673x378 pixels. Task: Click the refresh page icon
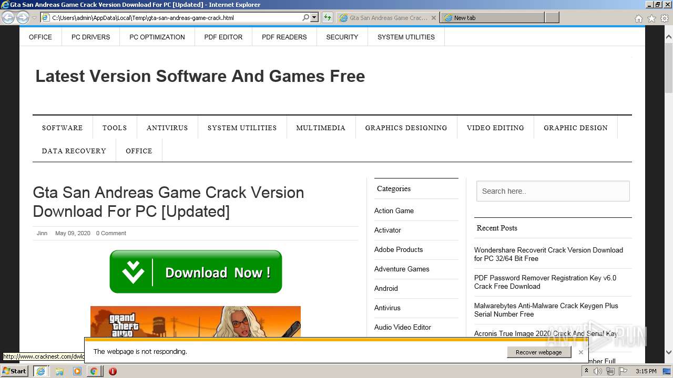point(328,17)
